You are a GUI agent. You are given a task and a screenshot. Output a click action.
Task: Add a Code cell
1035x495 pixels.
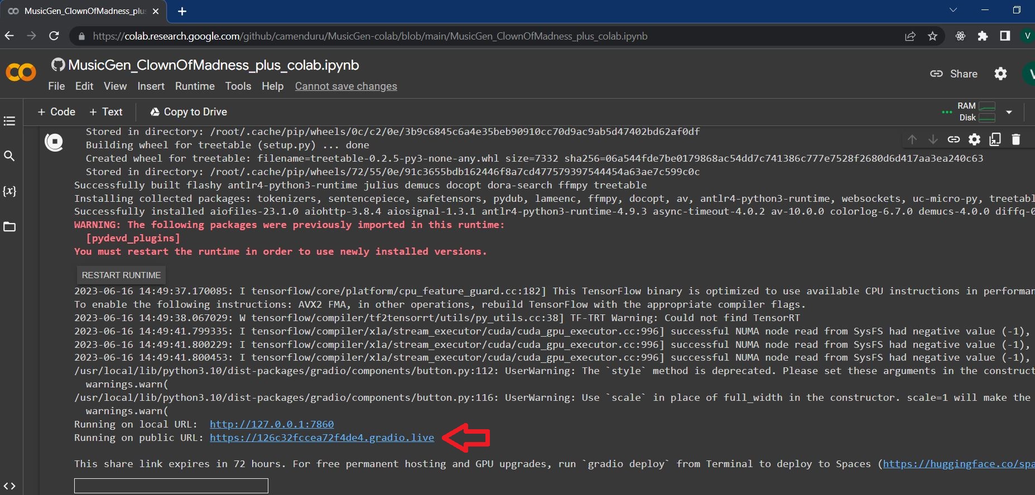click(x=56, y=112)
